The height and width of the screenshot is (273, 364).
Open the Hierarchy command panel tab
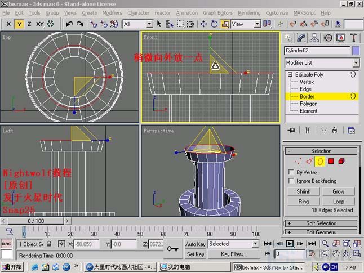[x=314, y=38]
